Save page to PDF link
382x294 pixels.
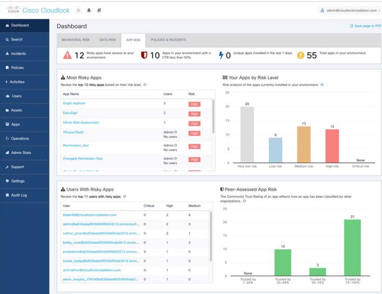366,26
